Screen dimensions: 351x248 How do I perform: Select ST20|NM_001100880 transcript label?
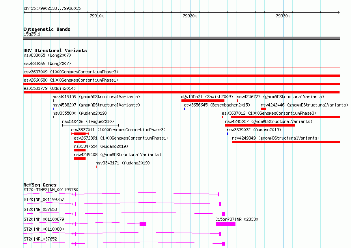44,229
